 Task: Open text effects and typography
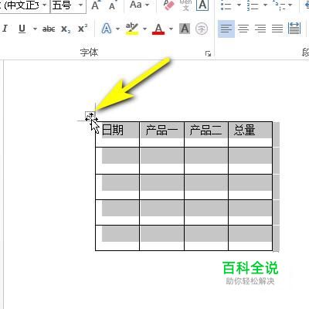[107, 29]
